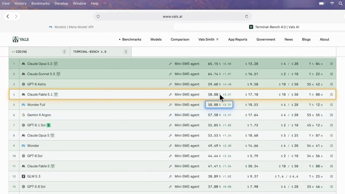Go to the App Reports page
The height and width of the screenshot is (194, 345).
click(238, 39)
